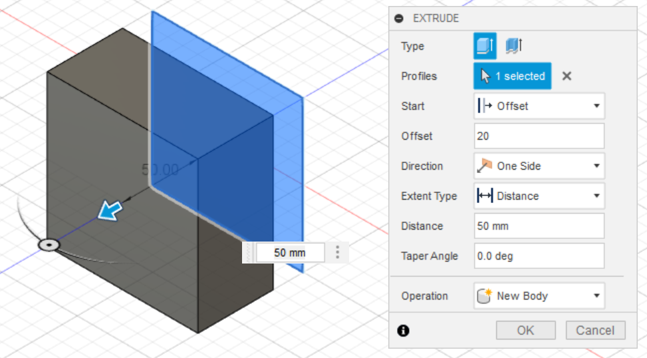Screen dimensions: 647x358
Task: Select the Thin Extrude type icon
Action: tap(514, 46)
